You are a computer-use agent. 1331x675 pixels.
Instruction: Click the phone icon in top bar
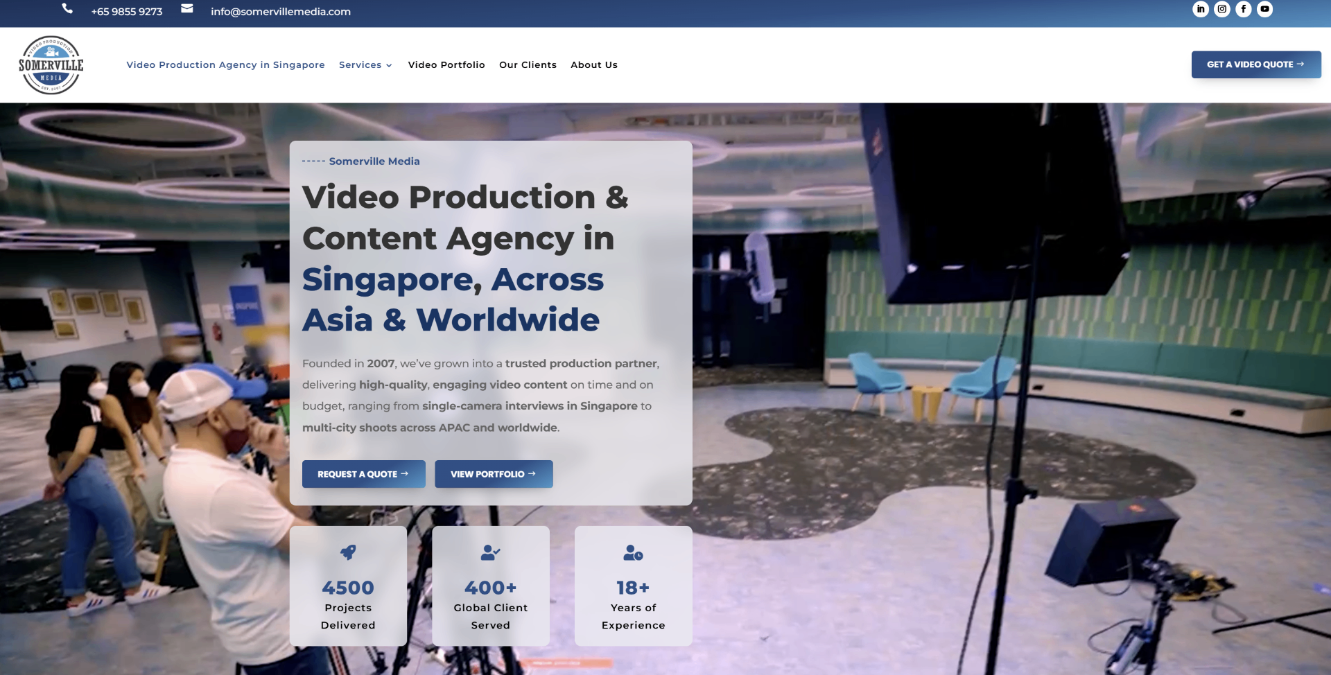point(67,8)
